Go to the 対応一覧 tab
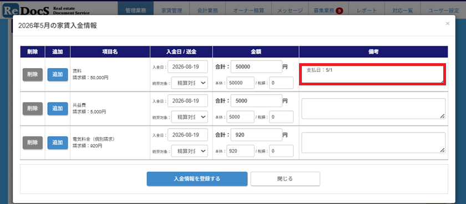Viewport: 466px width, 204px height. point(402,11)
